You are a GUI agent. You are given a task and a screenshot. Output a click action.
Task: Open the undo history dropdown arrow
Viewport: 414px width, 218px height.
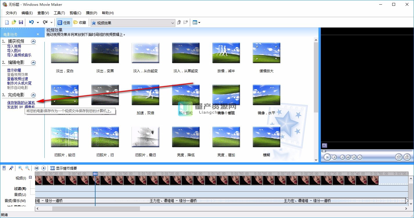[38, 23]
